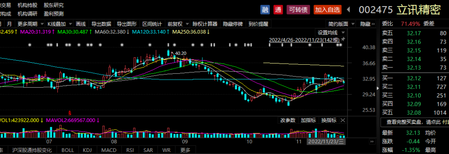The width and height of the screenshot is (449, 154).
Task: Click the double-arrow button below the chart's price axis
Action: (372, 142)
